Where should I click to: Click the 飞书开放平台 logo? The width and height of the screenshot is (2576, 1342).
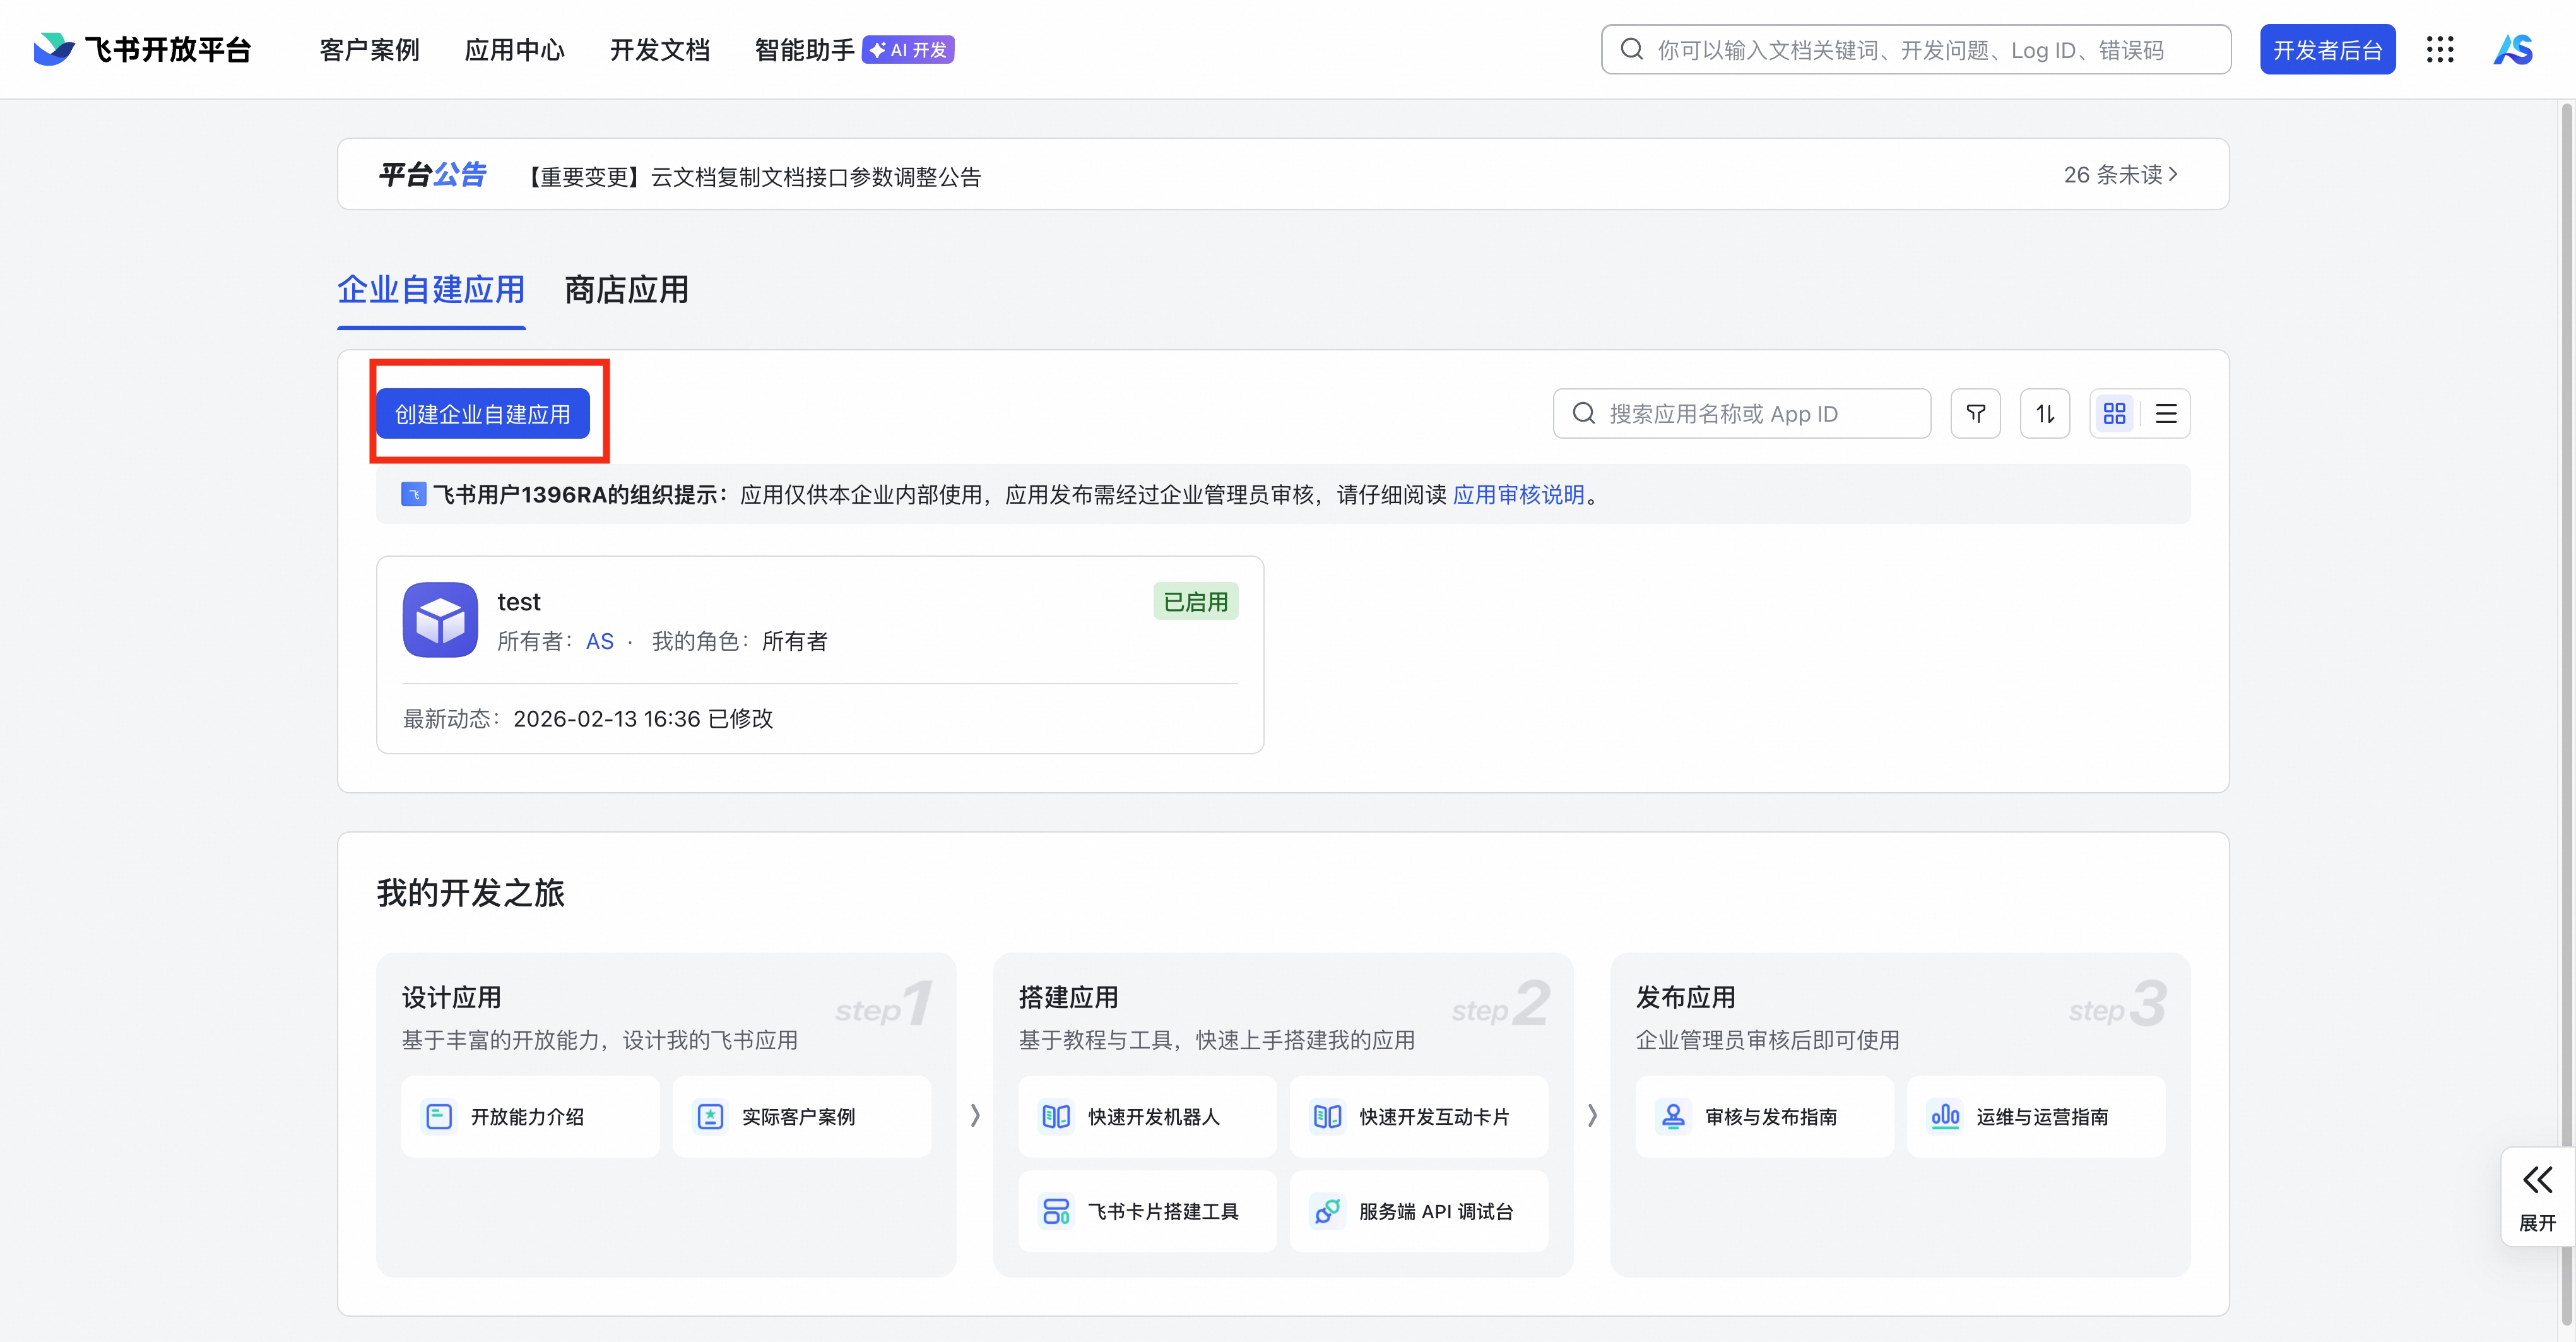point(141,48)
